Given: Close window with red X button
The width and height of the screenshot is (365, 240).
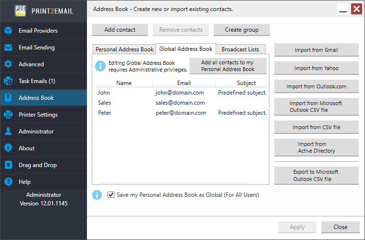Looking at the screenshot, I should pyautogui.click(x=357, y=9).
